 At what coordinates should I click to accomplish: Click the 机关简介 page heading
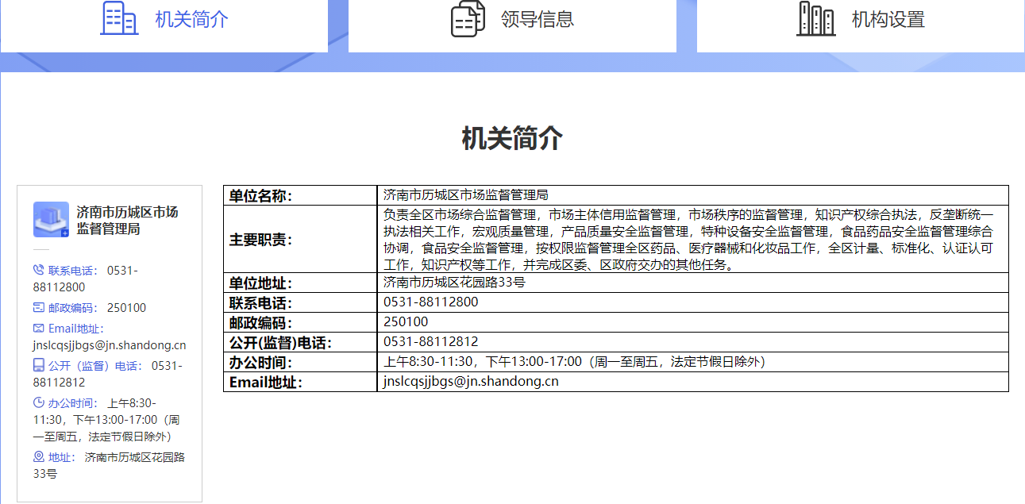512,139
